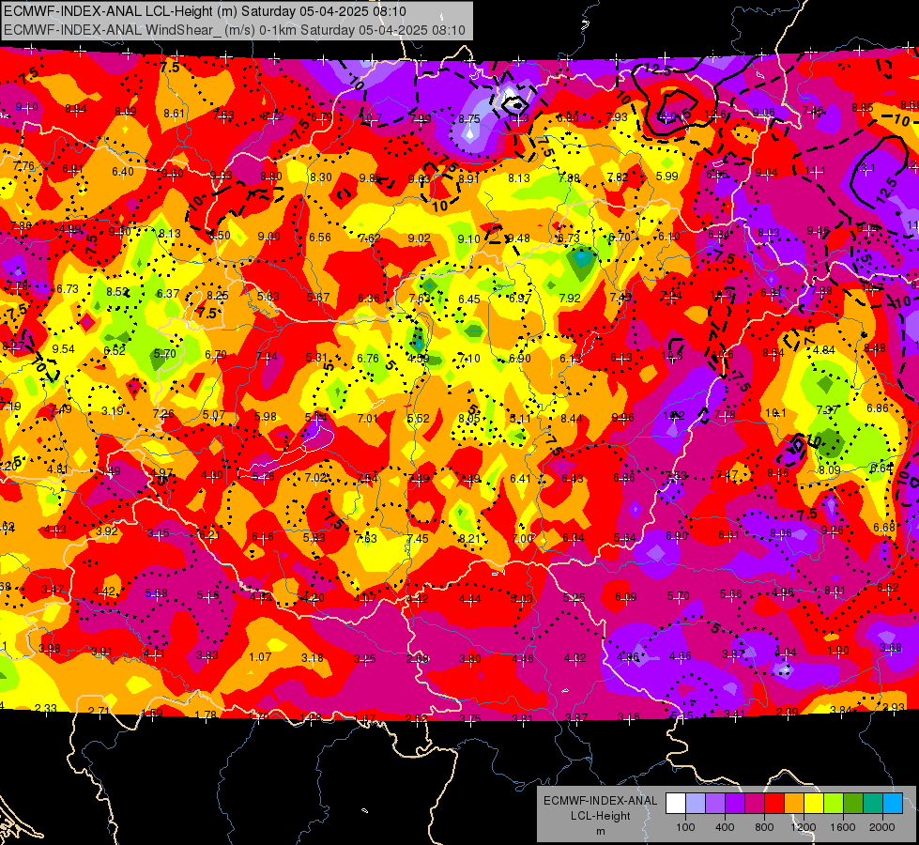The image size is (919, 845).
Task: Click the wind shear value 8.03
Action: (x=769, y=233)
